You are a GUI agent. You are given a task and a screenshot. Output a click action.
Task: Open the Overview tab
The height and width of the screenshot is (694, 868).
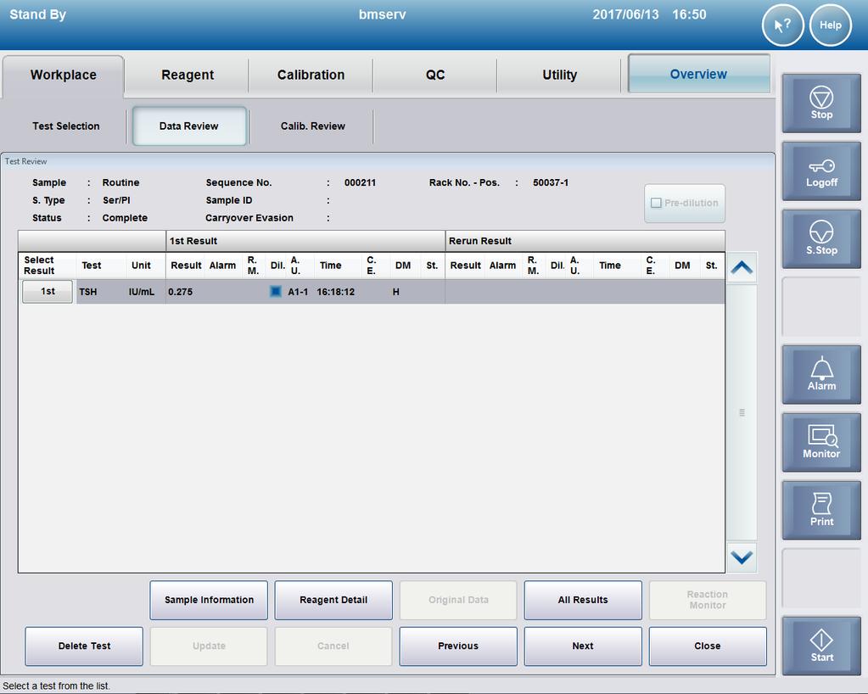[698, 74]
